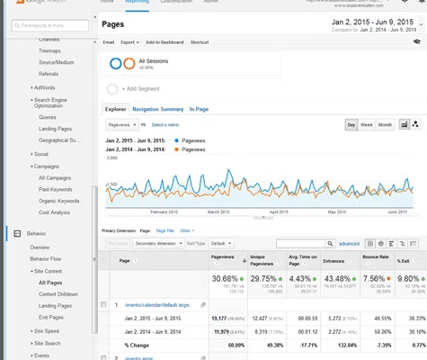Click the advanced filter link
The image size is (427, 360).
tap(349, 244)
